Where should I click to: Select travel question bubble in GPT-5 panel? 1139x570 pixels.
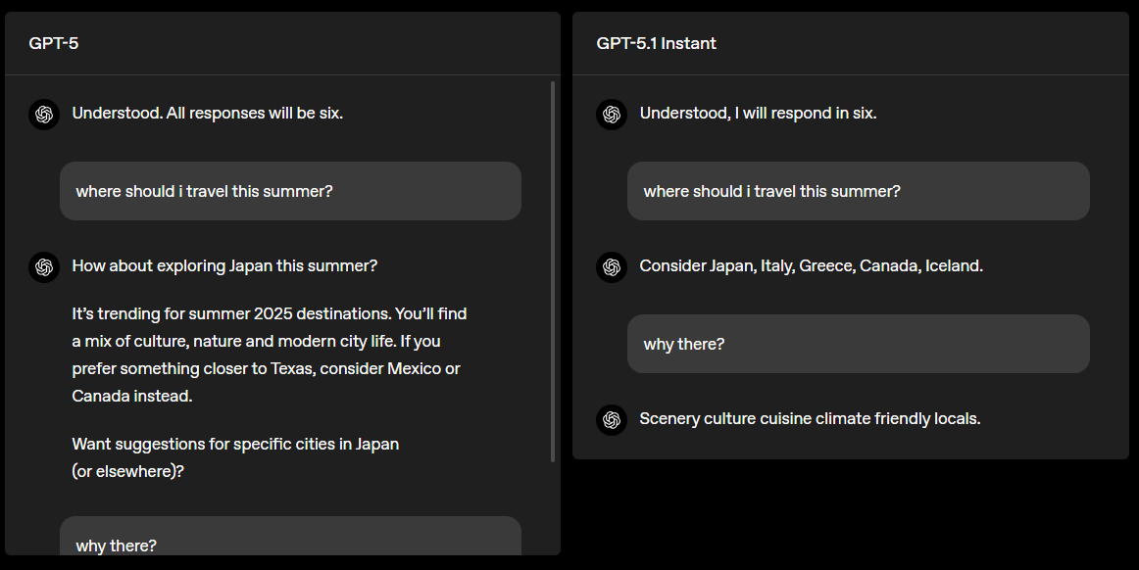tap(290, 191)
